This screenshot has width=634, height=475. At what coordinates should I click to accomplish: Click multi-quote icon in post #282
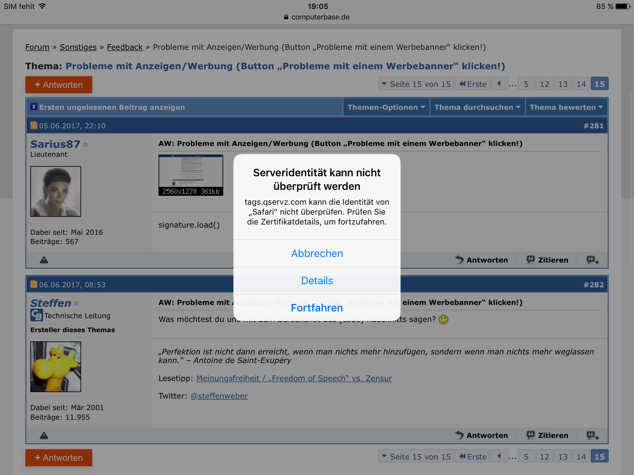593,435
